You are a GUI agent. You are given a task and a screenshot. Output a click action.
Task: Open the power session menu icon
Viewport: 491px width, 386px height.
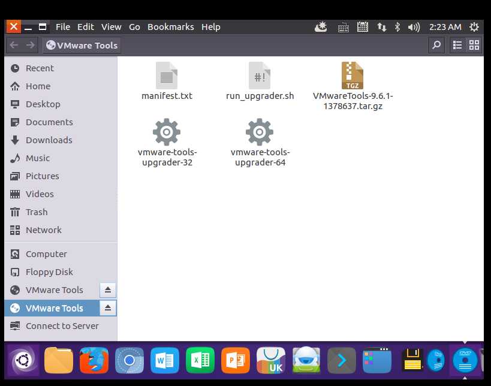[474, 27]
